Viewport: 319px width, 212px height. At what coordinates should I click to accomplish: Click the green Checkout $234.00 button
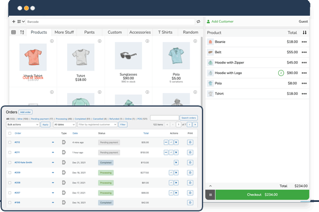[262, 195]
